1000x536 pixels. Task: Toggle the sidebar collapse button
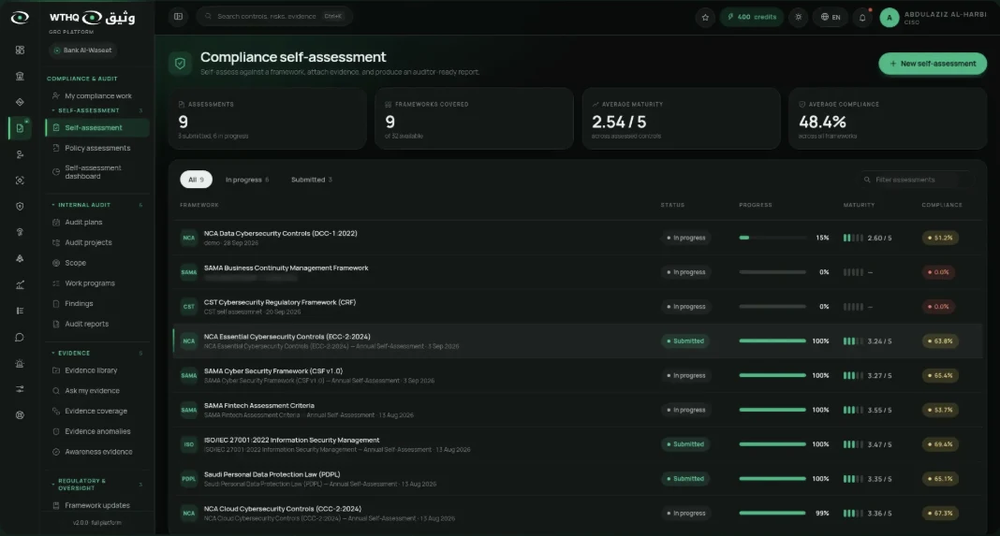click(179, 17)
